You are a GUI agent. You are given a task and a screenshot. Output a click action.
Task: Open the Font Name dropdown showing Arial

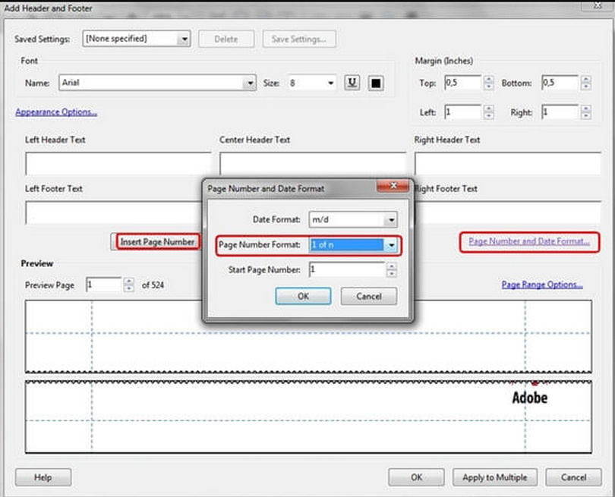pos(251,83)
